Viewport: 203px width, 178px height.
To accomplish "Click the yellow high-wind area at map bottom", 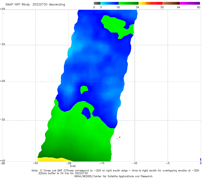I will point(52,159).
